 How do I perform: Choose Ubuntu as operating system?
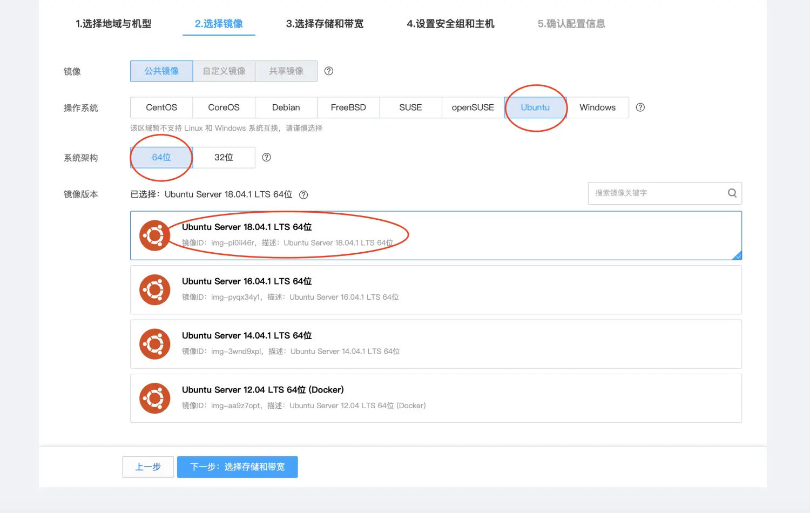coord(535,107)
